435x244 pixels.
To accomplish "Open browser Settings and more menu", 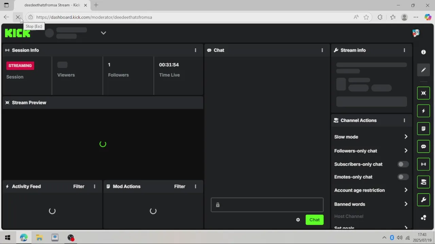I will coord(416,17).
